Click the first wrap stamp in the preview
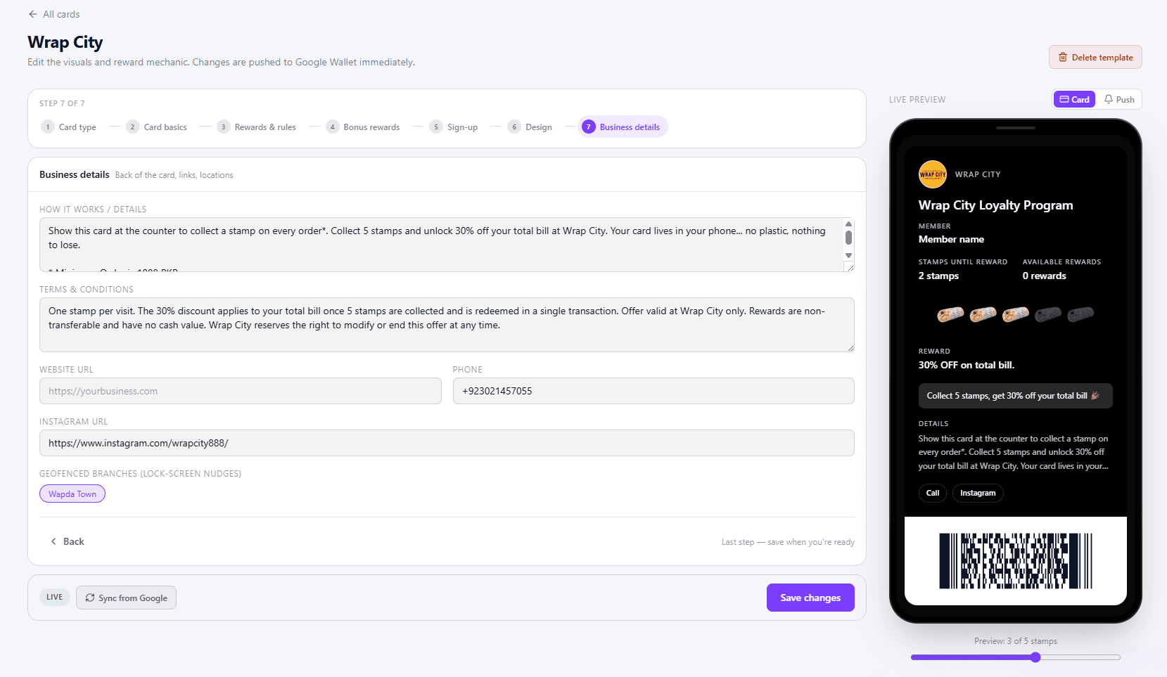Screen dimensions: 1167x677 [950, 314]
